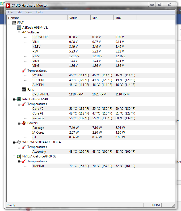Open the Edit menu

(x=19, y=12)
